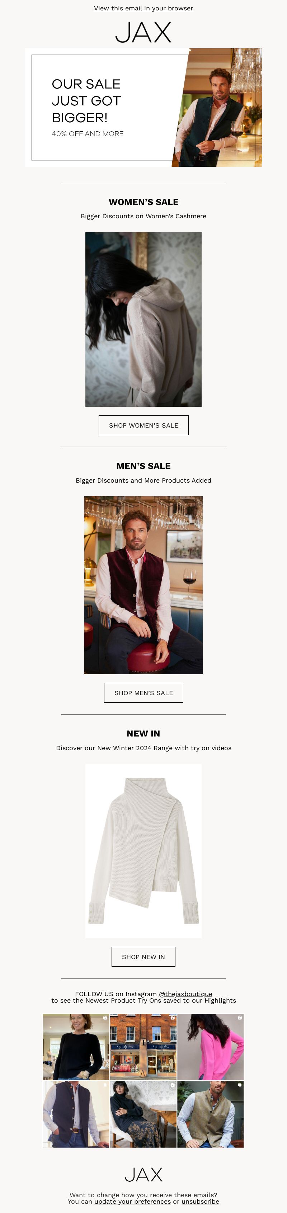Click the Shop Women's Sale button
Viewport: 287px width, 1213px height.
tap(143, 425)
